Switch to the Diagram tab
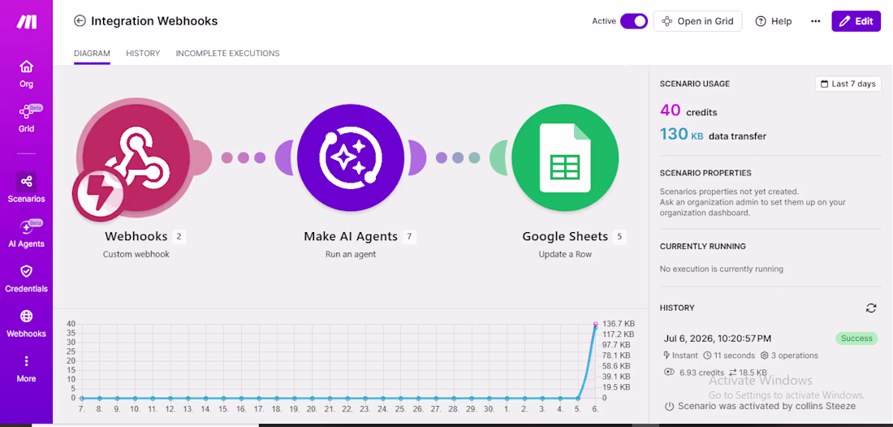The height and width of the screenshot is (427, 893). click(92, 54)
